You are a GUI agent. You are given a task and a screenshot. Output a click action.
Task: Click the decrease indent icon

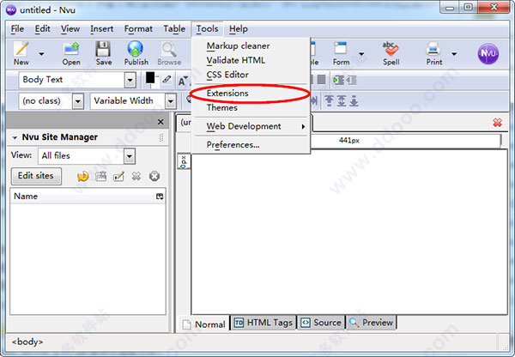point(351,80)
